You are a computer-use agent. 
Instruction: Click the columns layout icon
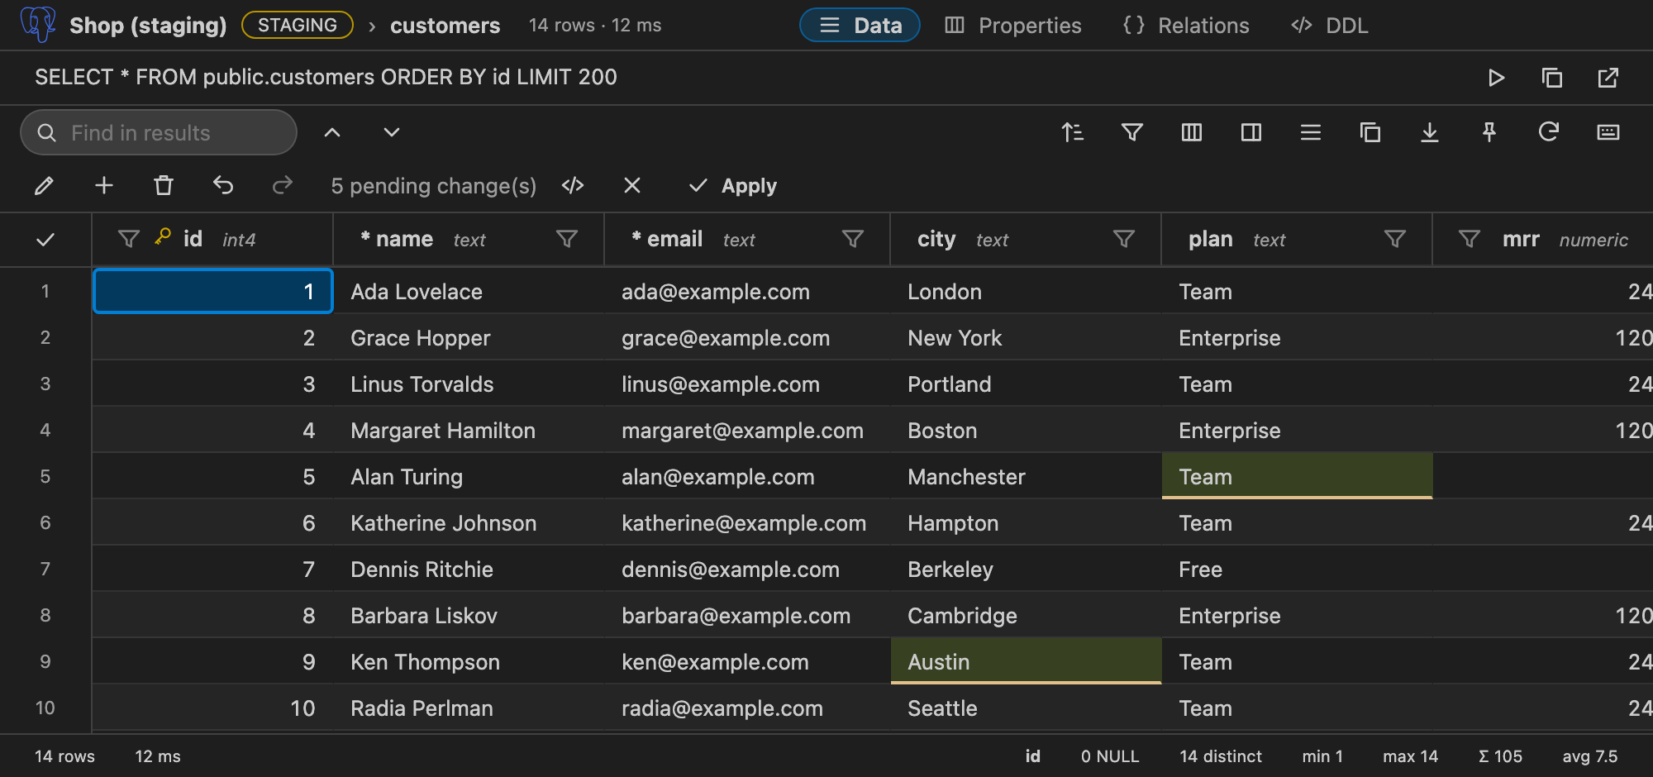(1192, 132)
